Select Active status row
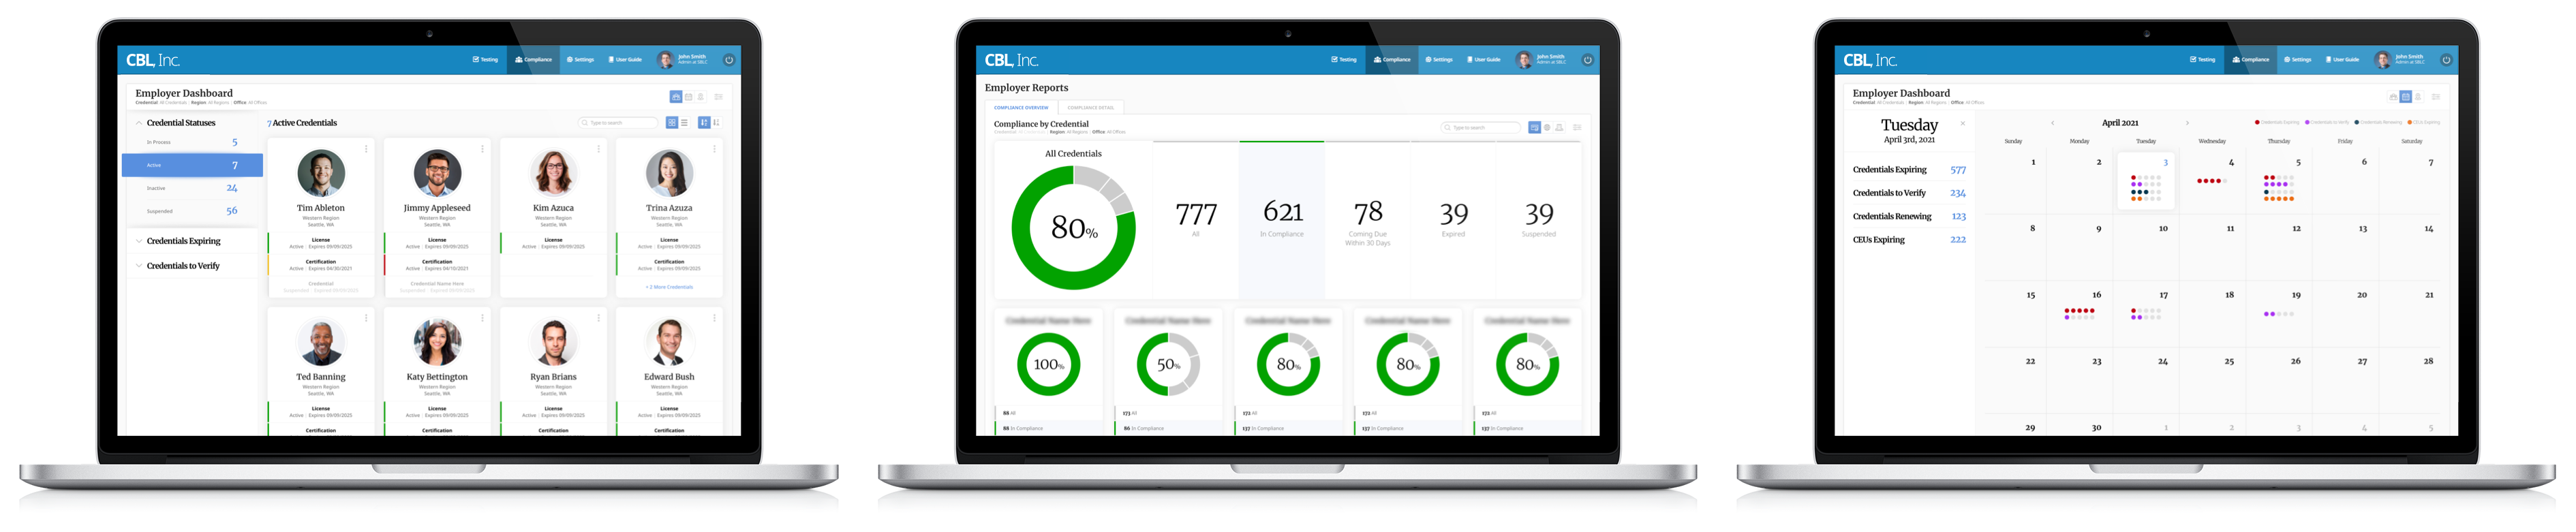The width and height of the screenshot is (2576, 532). (x=192, y=165)
